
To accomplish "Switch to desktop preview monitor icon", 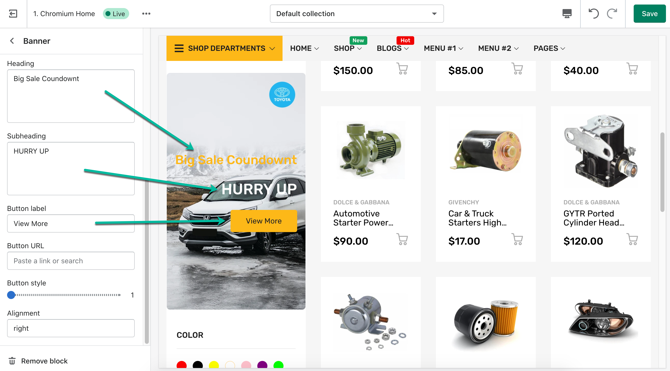I will coord(567,14).
